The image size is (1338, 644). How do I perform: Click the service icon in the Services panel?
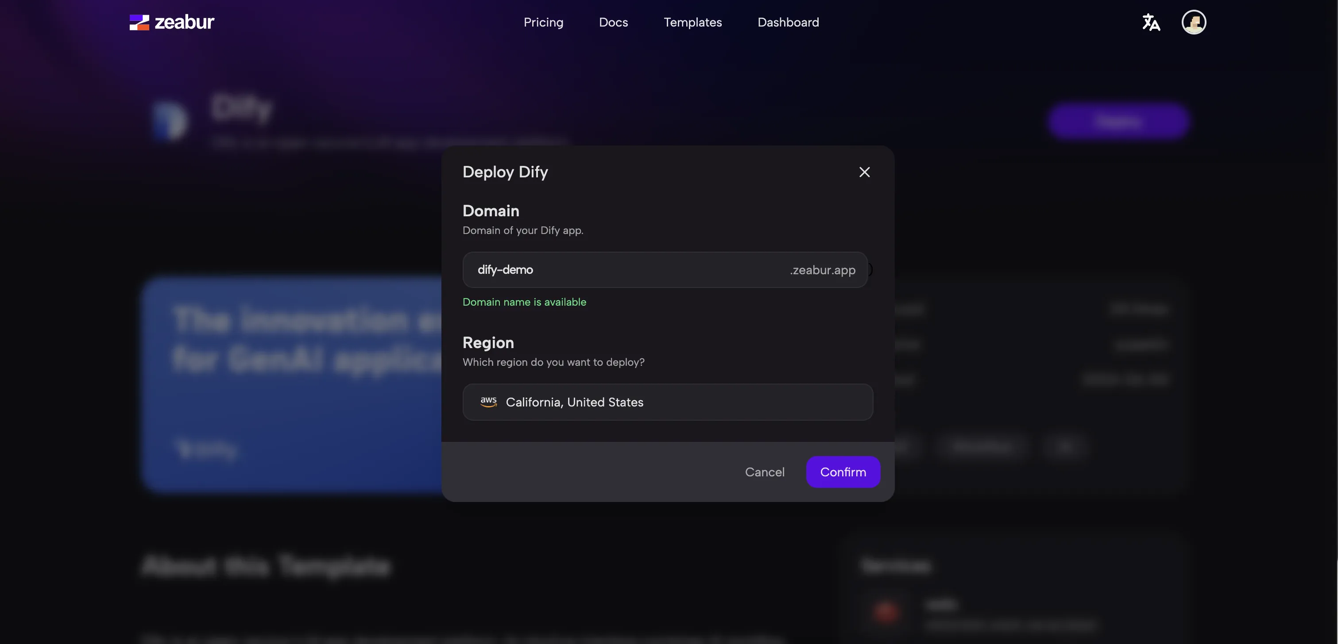(x=887, y=613)
